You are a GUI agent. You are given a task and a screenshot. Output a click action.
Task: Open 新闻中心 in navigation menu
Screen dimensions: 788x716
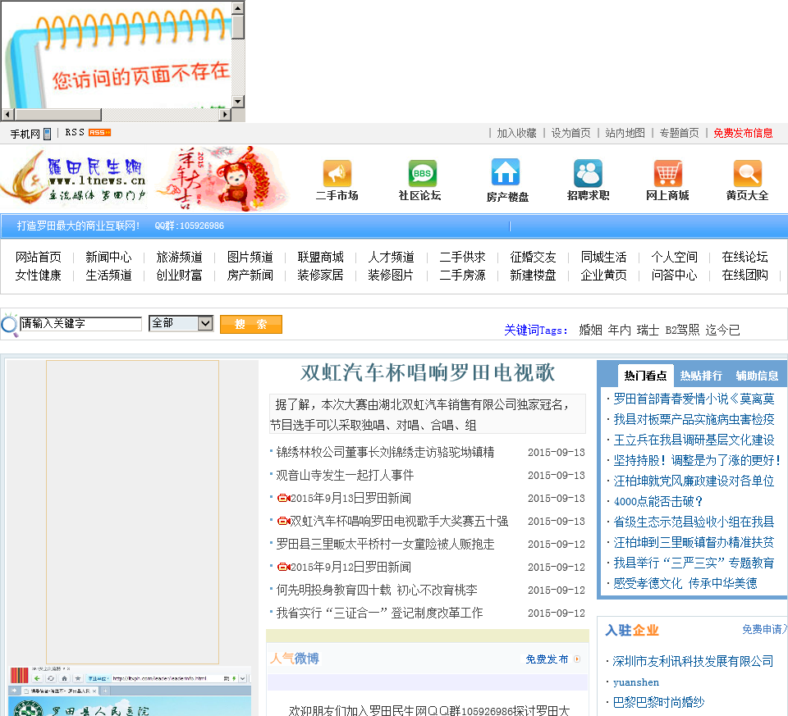[x=108, y=257]
